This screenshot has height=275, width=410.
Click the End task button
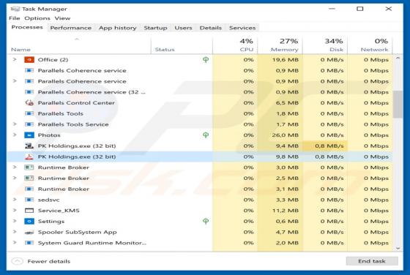click(372, 261)
